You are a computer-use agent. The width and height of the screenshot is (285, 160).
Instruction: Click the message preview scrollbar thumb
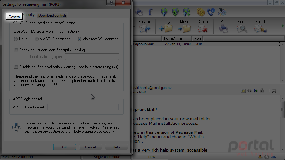coord(282,109)
